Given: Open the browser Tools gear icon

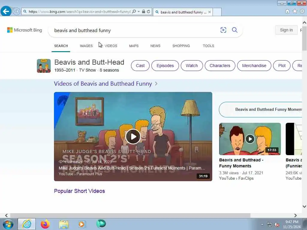Looking at the screenshot, I should coord(302,11).
